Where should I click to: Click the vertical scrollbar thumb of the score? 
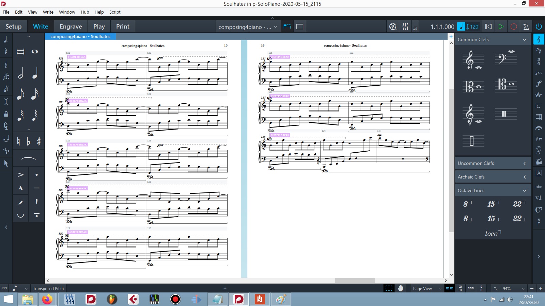pyautogui.click(x=451, y=160)
